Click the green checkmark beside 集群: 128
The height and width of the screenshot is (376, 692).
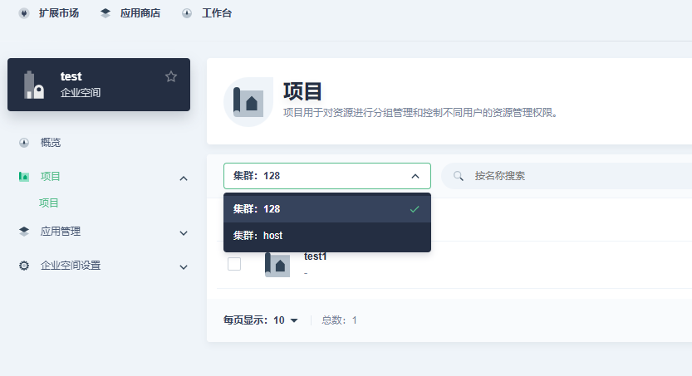click(415, 209)
